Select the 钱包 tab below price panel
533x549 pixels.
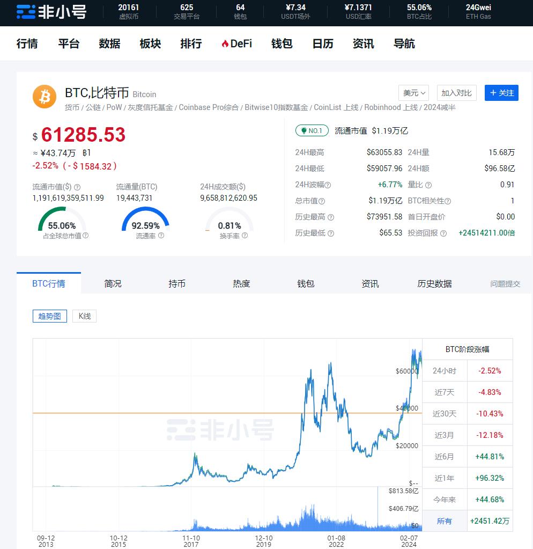click(306, 283)
